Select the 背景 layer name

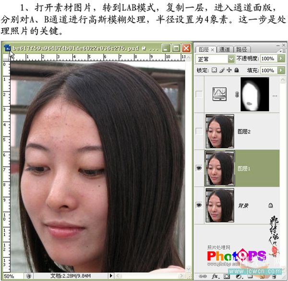tap(243, 206)
